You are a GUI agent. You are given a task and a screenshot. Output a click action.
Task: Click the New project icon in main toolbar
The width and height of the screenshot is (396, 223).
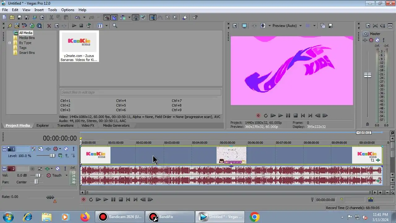click(x=4, y=18)
